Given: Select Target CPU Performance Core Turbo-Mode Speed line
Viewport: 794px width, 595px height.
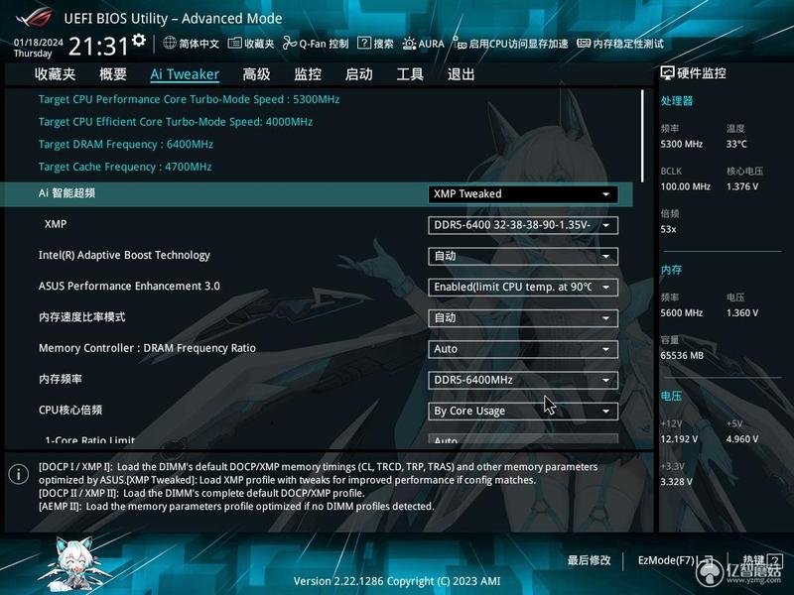Looking at the screenshot, I should pos(189,99).
